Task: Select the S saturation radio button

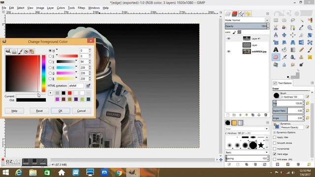Action: 50,56
